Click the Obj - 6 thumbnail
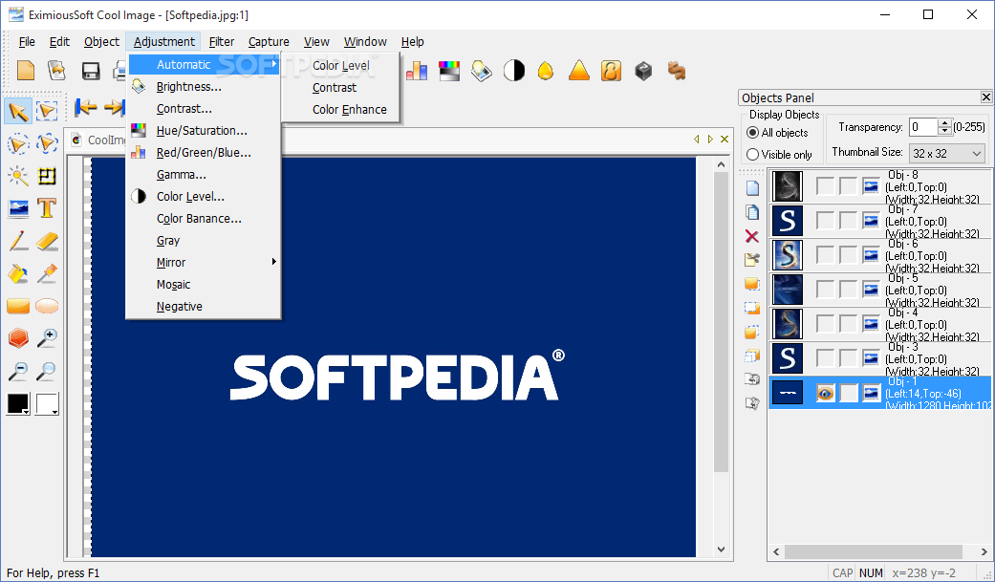995x582 pixels. click(x=787, y=254)
